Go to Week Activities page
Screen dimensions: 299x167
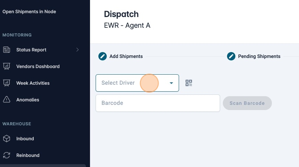33,83
